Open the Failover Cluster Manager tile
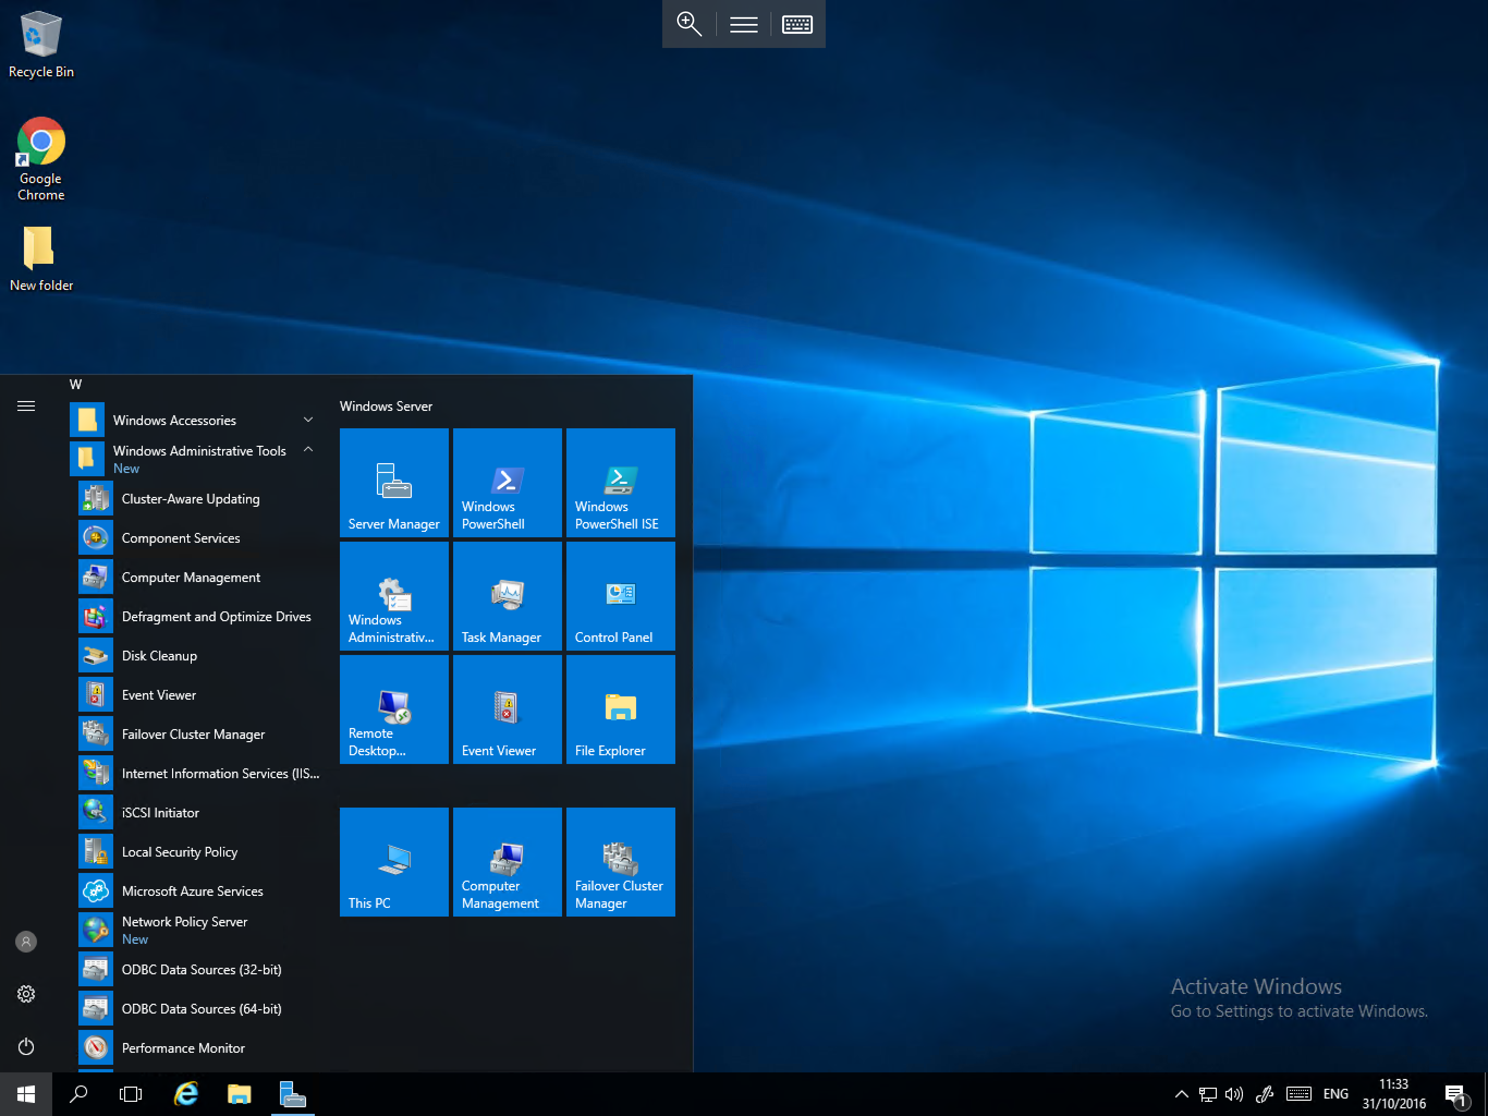Viewport: 1488px width, 1116px height. tap(620, 862)
